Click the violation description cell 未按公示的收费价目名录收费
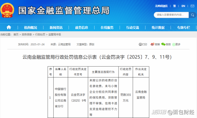Image resolution: width=197 pixels, height=118 pixels. pos(103,97)
